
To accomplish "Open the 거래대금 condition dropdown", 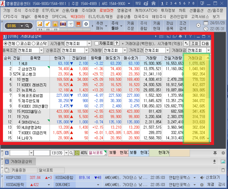I will [x=208, y=50].
